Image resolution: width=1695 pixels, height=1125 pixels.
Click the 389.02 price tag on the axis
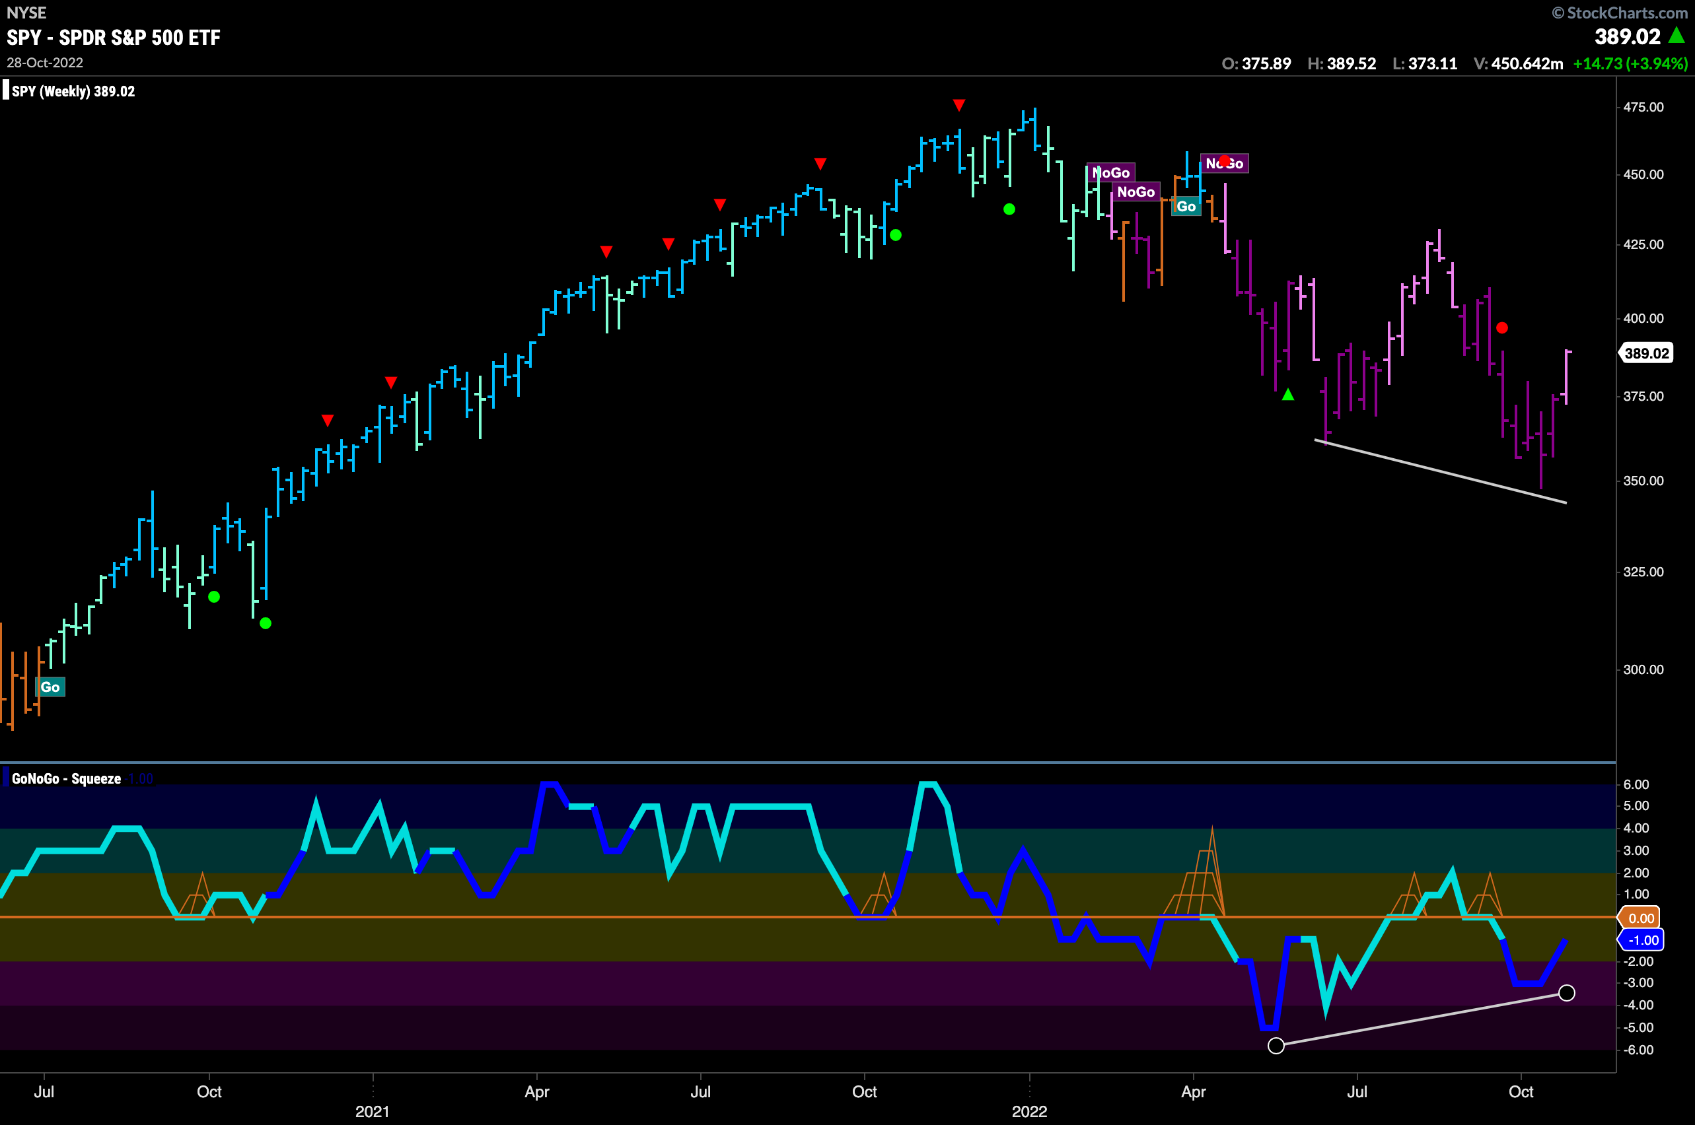click(x=1647, y=353)
